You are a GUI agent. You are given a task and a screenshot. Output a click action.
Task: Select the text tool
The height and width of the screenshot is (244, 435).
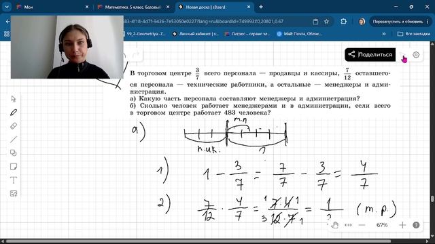[x=14, y=180]
